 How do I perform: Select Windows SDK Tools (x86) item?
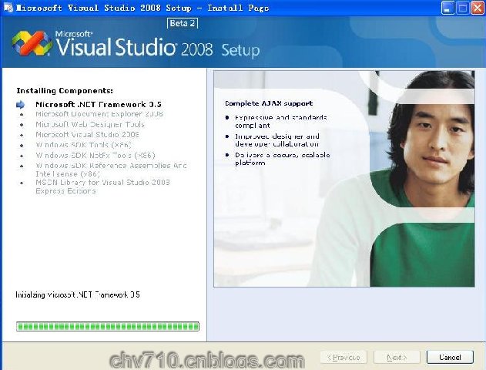[83, 145]
